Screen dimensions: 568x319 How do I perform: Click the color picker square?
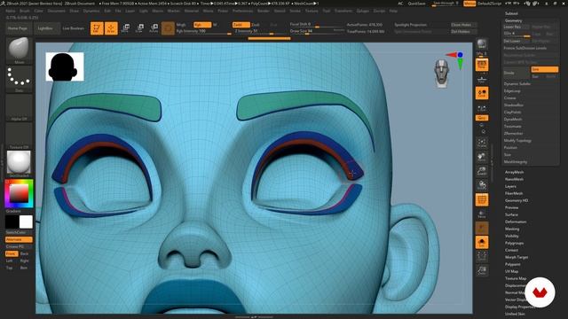pyautogui.click(x=19, y=193)
